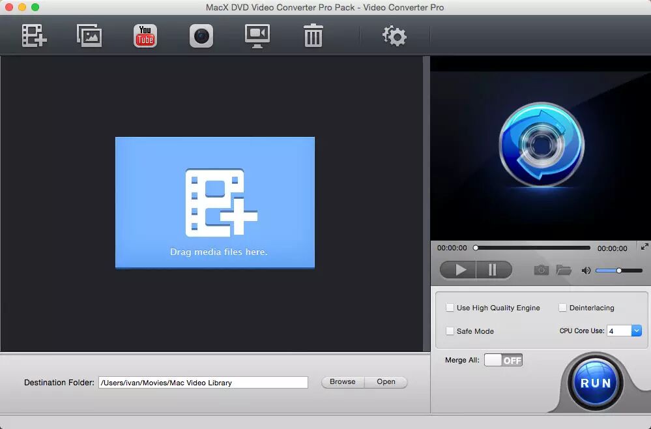The height and width of the screenshot is (429, 651).
Task: Click the MacX logo preview area
Action: tap(541, 148)
